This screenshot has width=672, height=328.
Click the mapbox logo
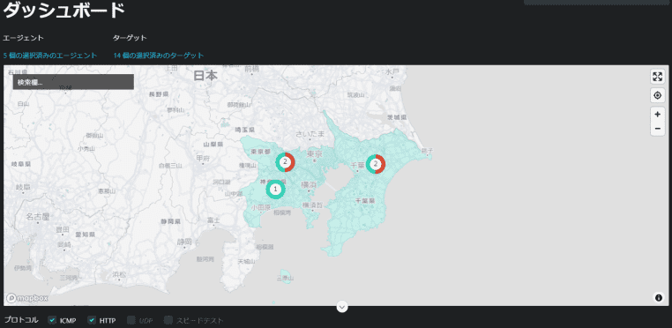26,297
